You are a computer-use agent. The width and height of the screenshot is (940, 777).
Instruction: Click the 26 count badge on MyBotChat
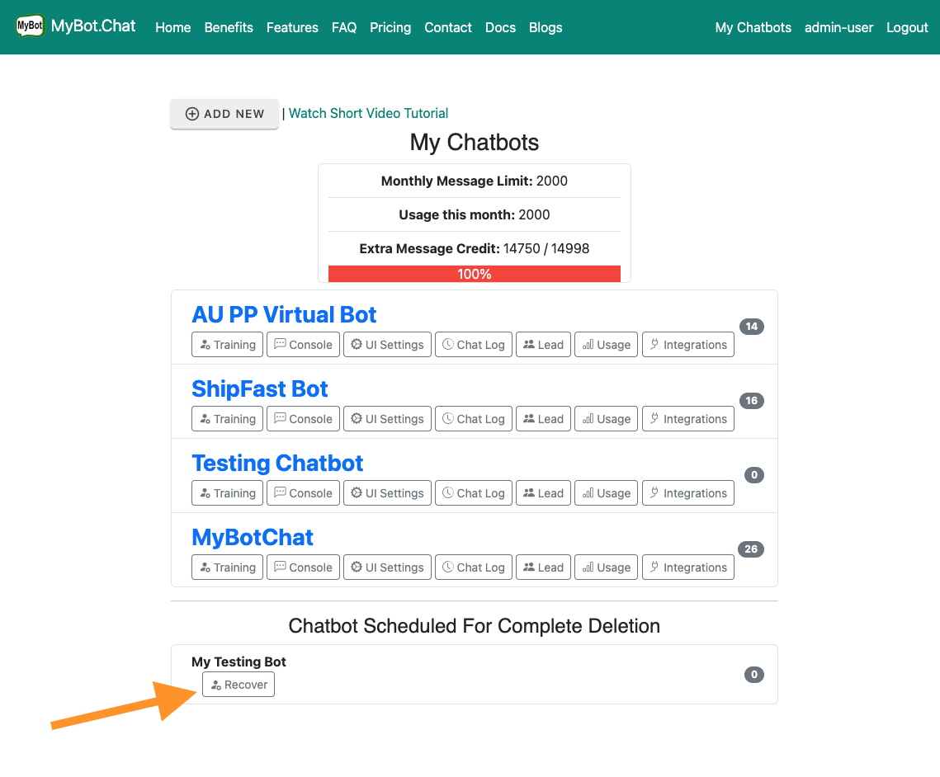pyautogui.click(x=751, y=549)
